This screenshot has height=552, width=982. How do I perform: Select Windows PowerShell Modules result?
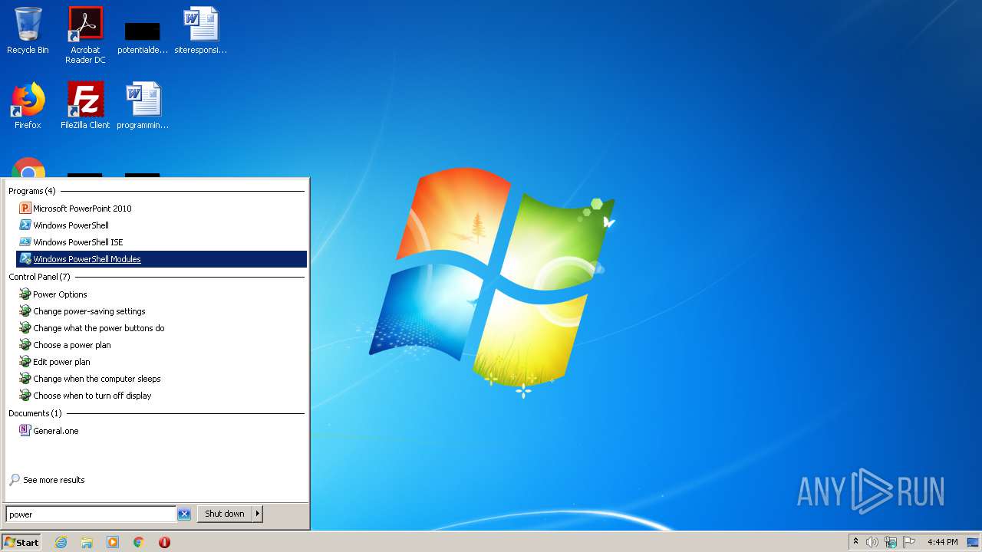tap(161, 259)
